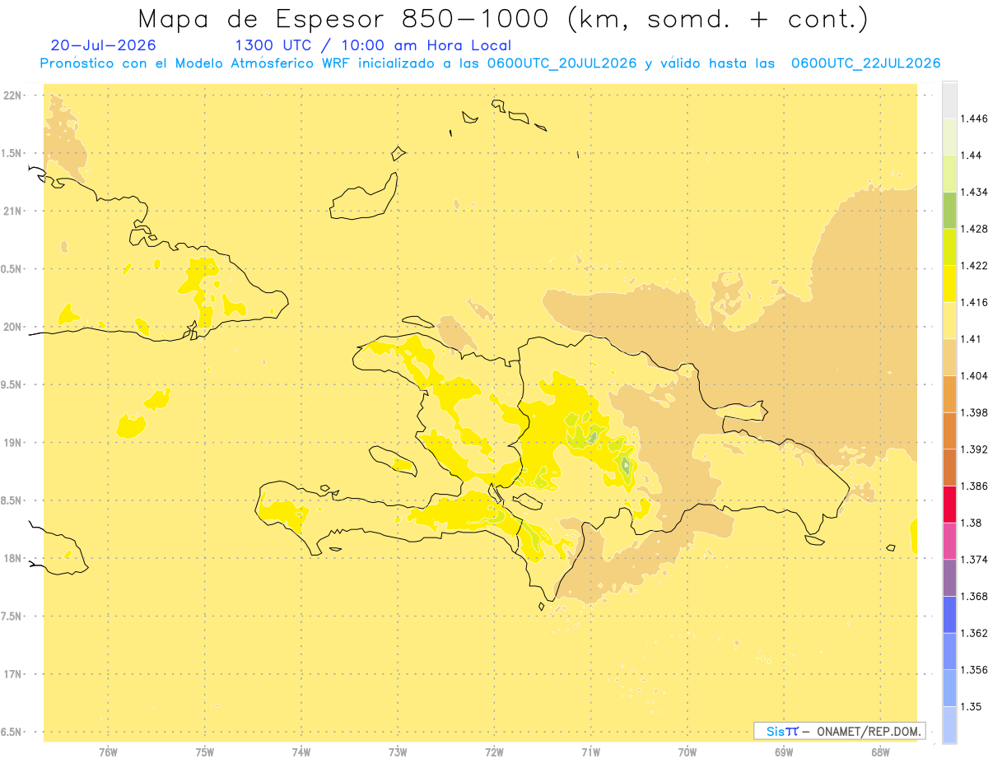The width and height of the screenshot is (988, 763).
Task: Click the '68W' longitude label
Action: (x=880, y=751)
